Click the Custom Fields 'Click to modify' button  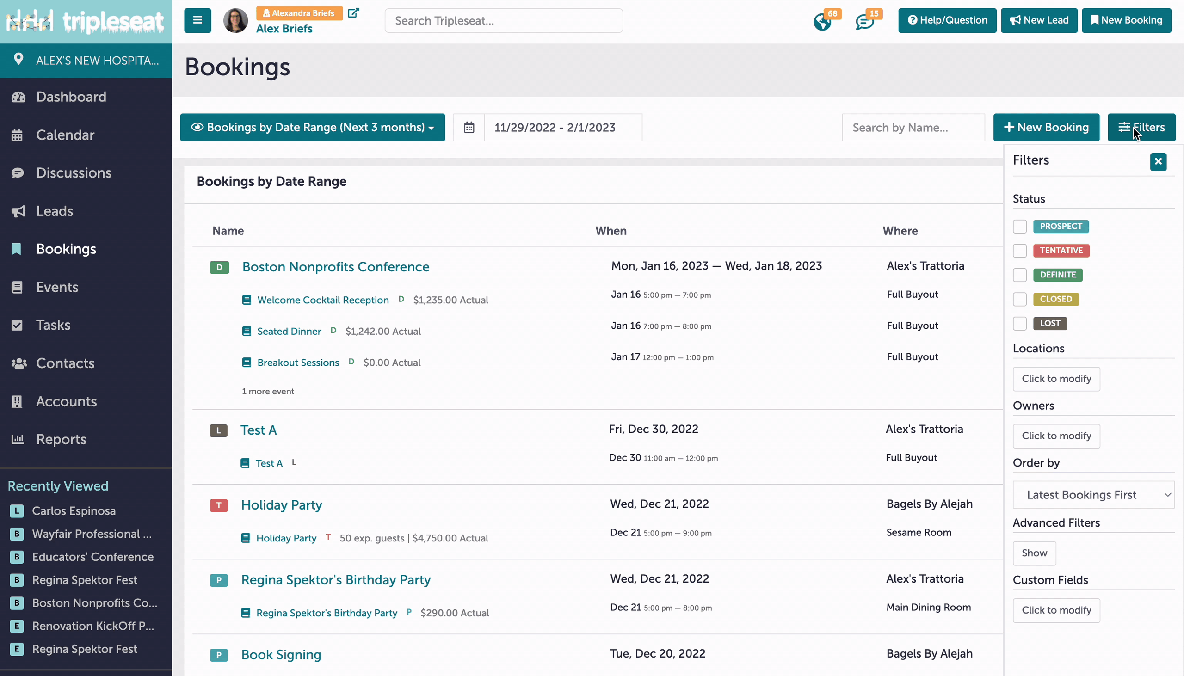(x=1056, y=610)
